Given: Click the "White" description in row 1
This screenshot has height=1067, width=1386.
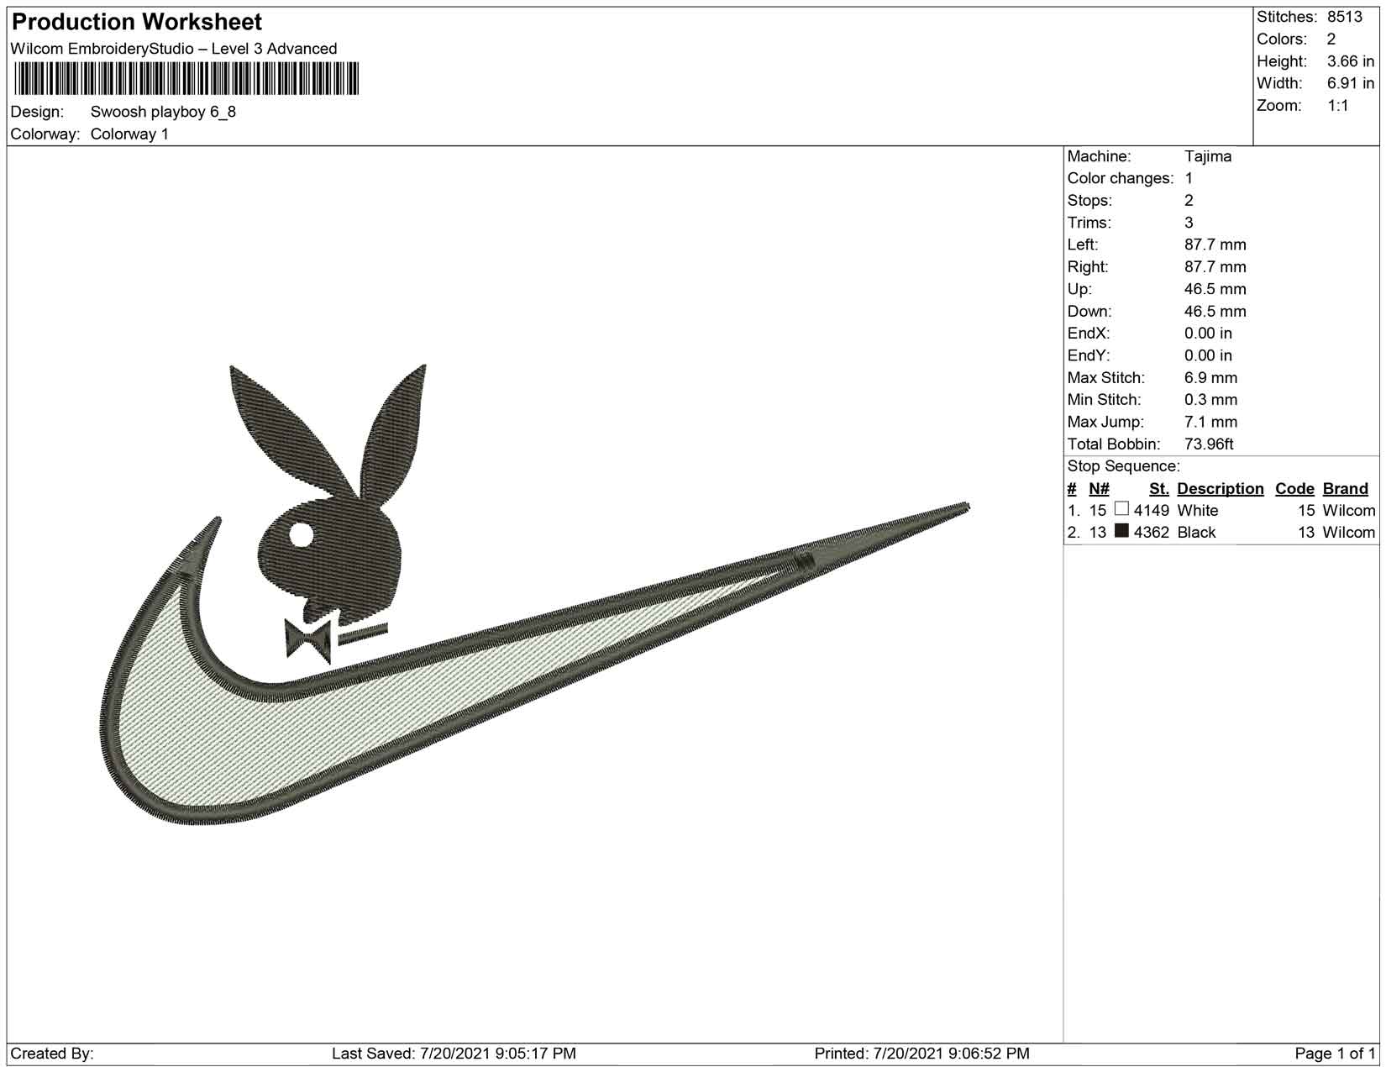Looking at the screenshot, I should [x=1198, y=511].
